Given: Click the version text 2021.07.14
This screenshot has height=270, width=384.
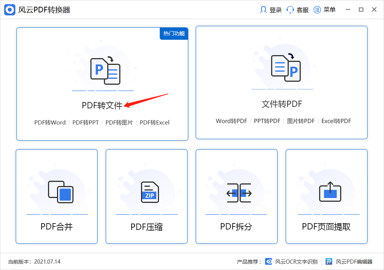Looking at the screenshot, I should (47, 262).
